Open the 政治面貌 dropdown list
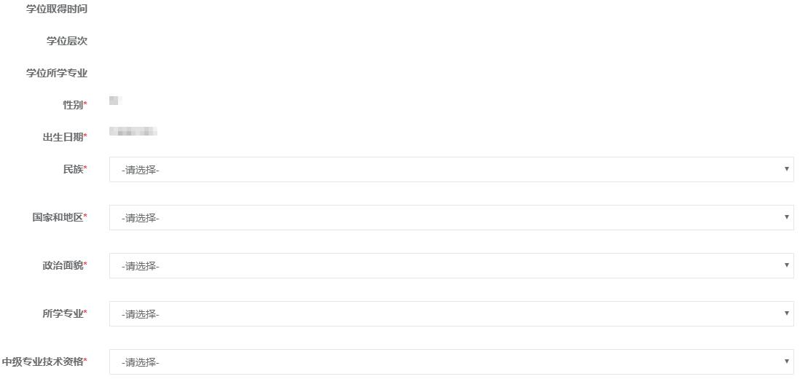This screenshot has height=379, width=800. click(450, 266)
